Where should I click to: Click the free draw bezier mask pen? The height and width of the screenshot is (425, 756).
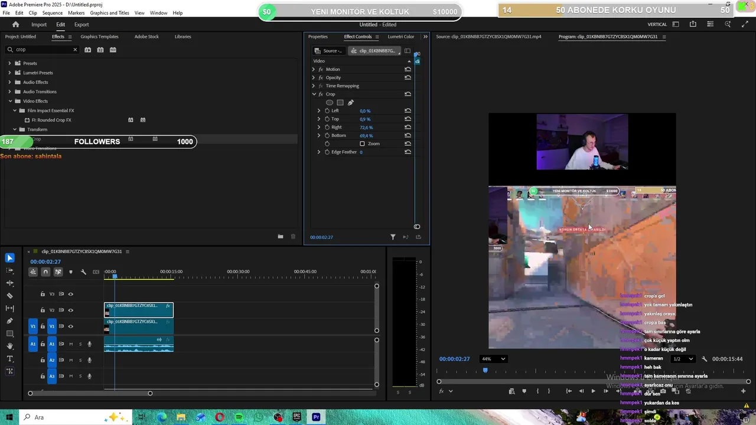tap(351, 103)
